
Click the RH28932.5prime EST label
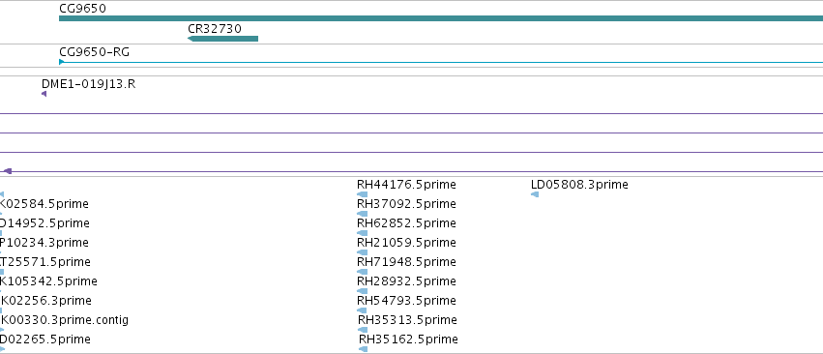(406, 281)
